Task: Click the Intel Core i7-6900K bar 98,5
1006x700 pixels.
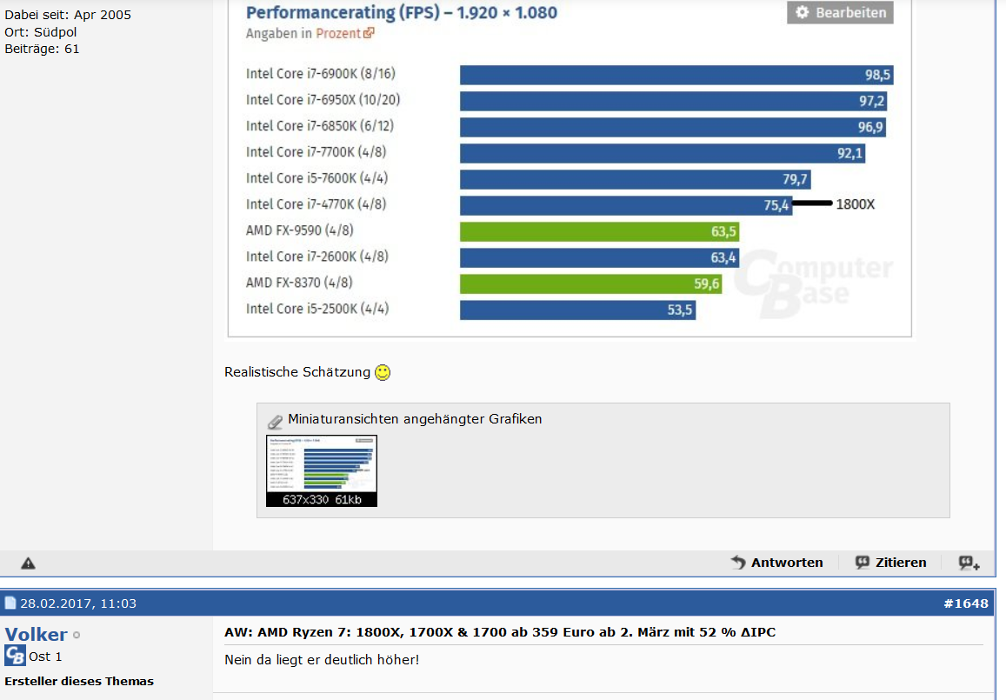Action: point(676,75)
